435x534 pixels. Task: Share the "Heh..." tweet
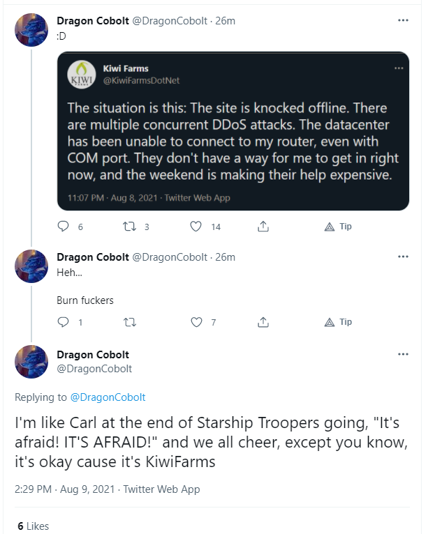[263, 322]
